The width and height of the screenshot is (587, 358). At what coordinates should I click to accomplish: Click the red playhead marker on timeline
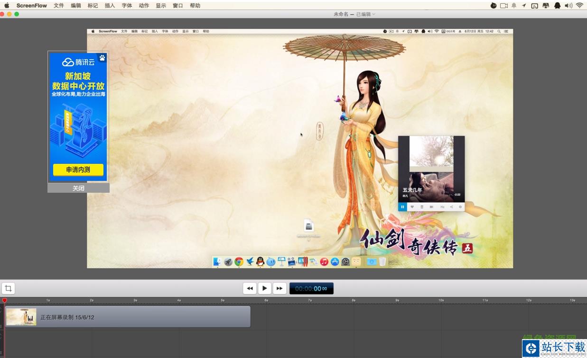tap(5, 300)
